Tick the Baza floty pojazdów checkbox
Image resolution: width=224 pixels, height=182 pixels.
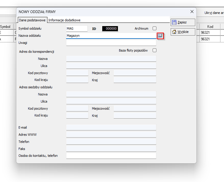[x=154, y=50]
